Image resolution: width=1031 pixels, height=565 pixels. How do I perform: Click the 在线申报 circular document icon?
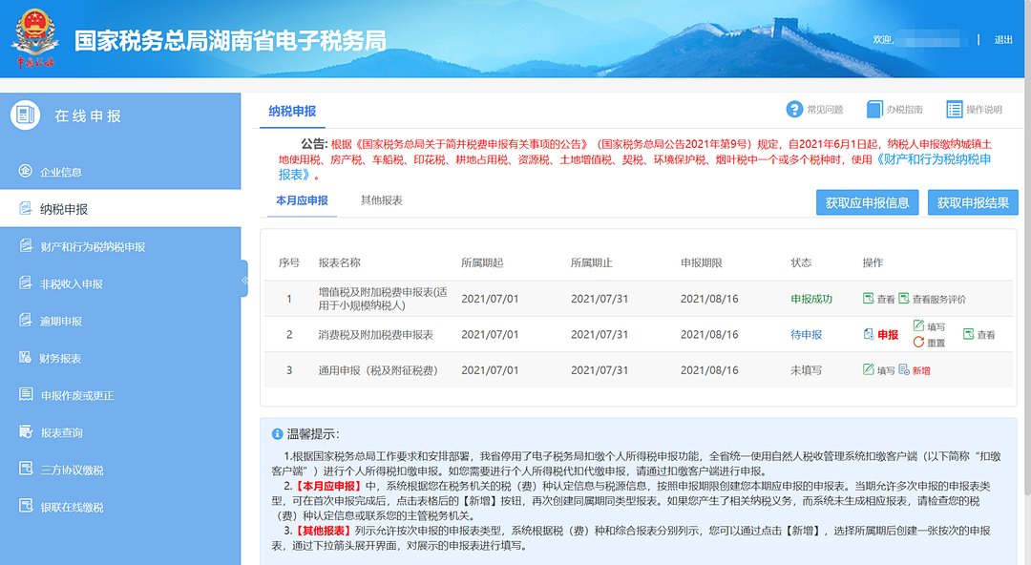26,115
